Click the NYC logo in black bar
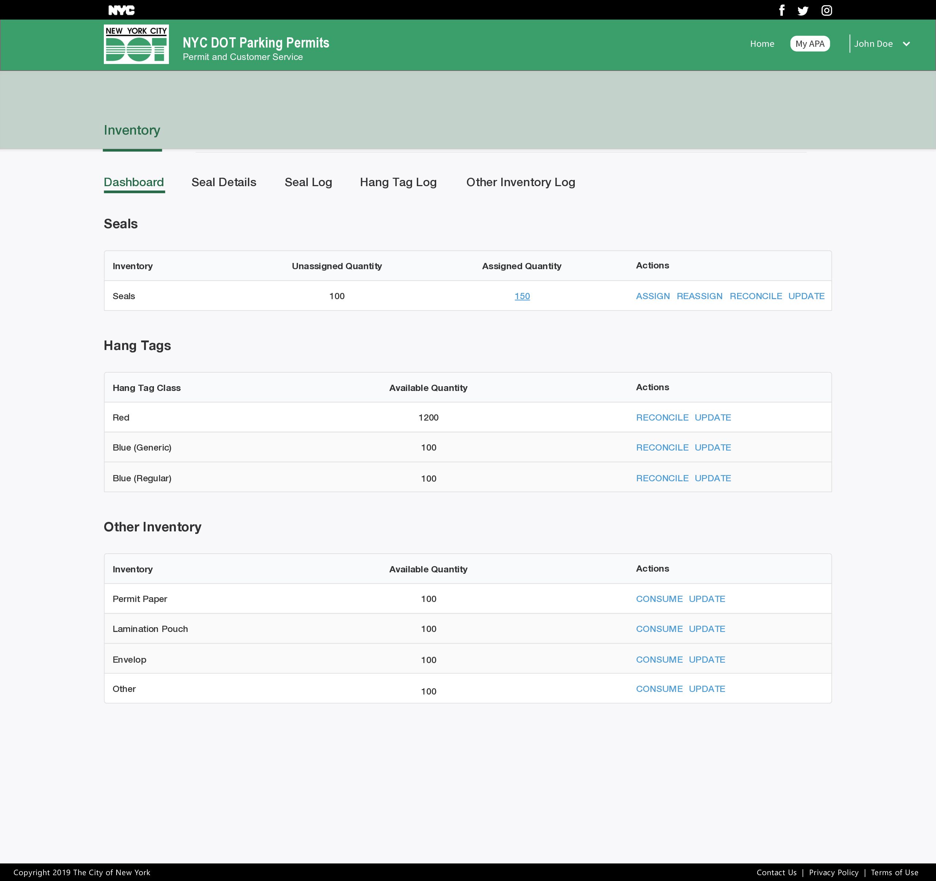Viewport: 936px width, 881px height. [x=121, y=10]
